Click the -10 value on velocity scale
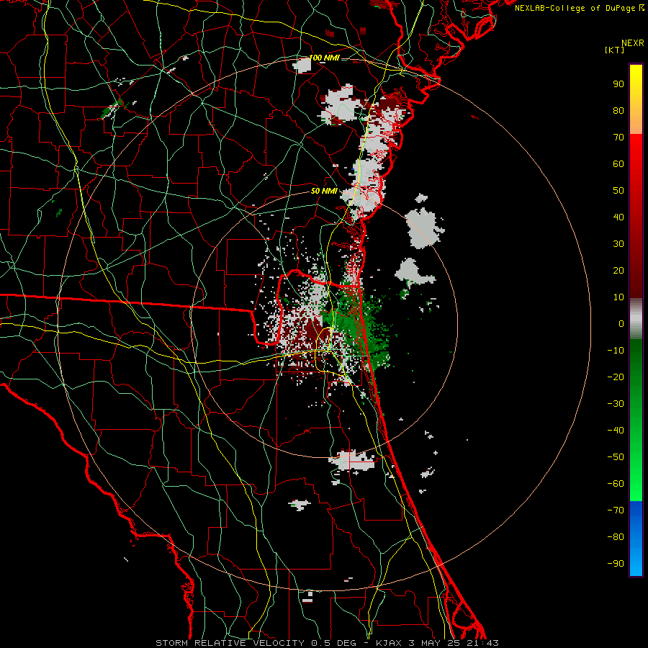648x648 pixels. [x=616, y=351]
